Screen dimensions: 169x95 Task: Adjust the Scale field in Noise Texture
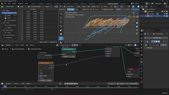point(46,80)
